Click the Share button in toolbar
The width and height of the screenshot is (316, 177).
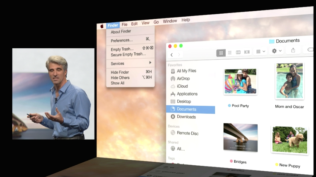[x=293, y=50]
